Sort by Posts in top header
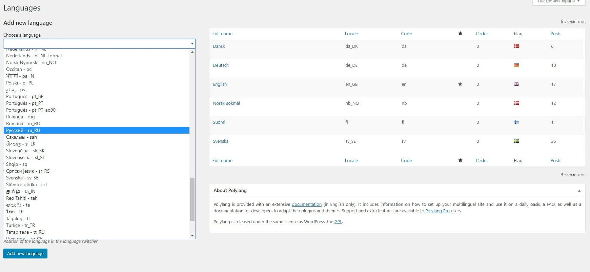590x272 pixels. [x=556, y=34]
